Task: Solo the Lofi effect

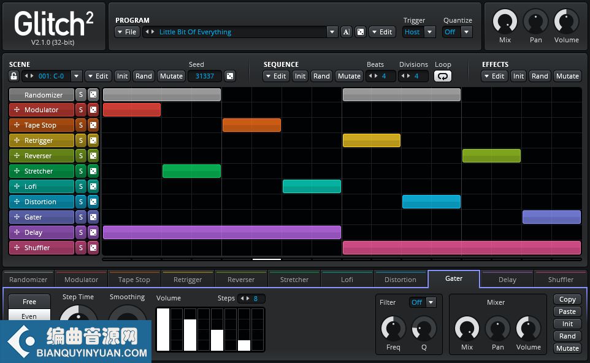Action: [80, 186]
